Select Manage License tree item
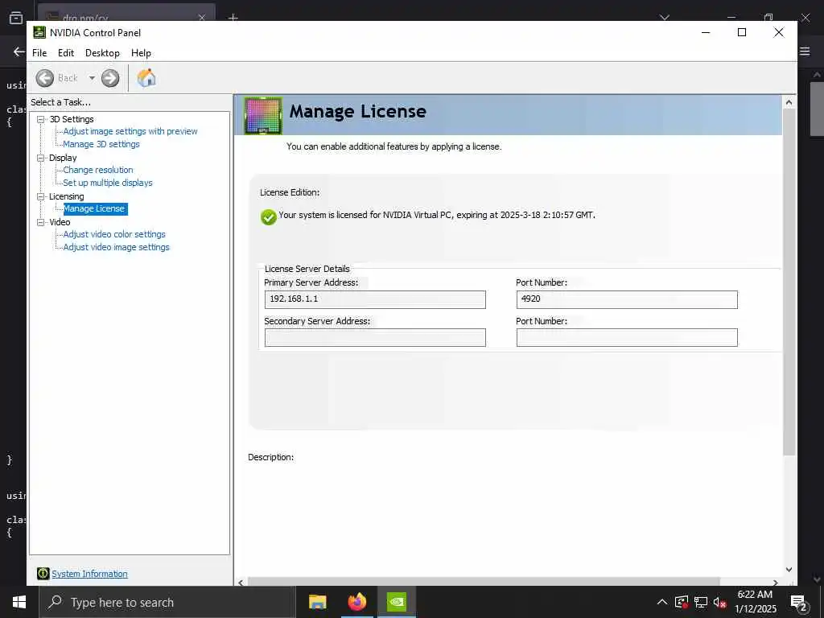The height and width of the screenshot is (618, 824). [x=95, y=208]
